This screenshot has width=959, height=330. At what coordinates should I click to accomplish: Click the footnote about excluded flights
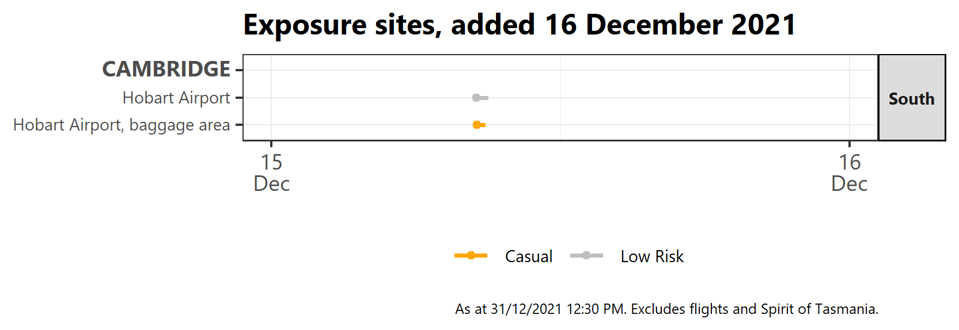tap(666, 309)
